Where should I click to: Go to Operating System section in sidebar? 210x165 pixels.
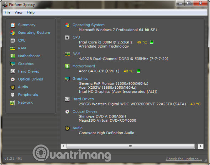[x=34, y=33]
